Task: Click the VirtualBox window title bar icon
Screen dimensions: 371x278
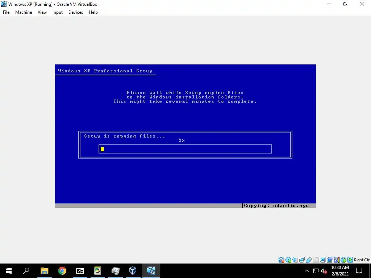Action: (x=4, y=4)
